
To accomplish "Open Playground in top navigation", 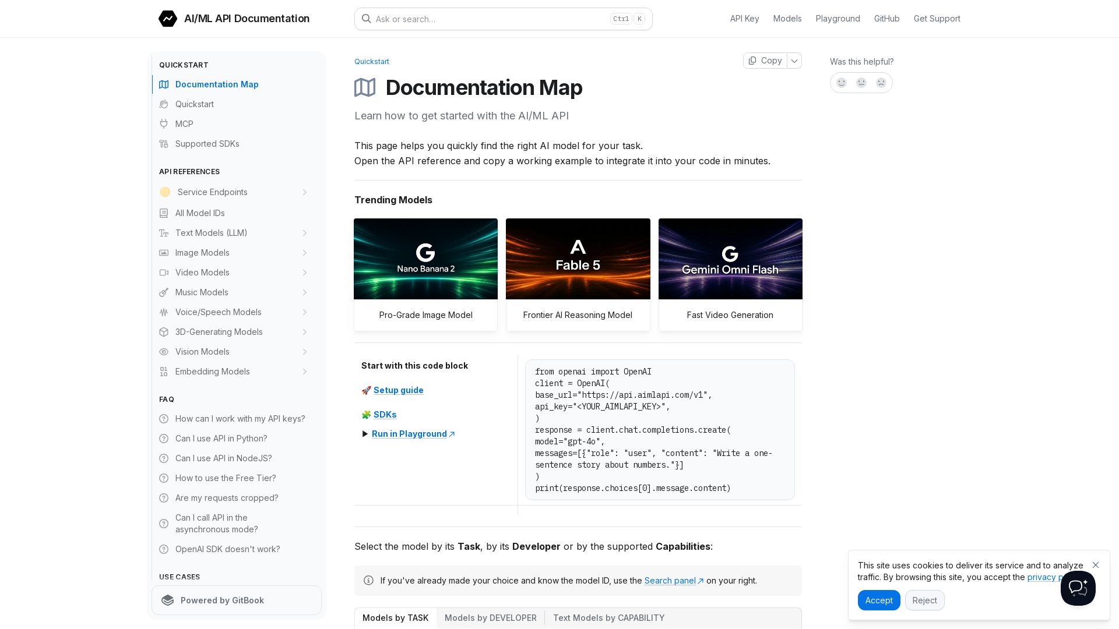I will [x=838, y=19].
